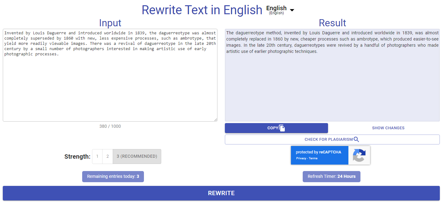Set rewrite strength to 1
Screen dimensions: 442x206
[x=97, y=157]
